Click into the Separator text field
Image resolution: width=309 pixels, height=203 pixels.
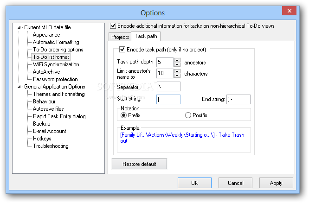coord(168,87)
